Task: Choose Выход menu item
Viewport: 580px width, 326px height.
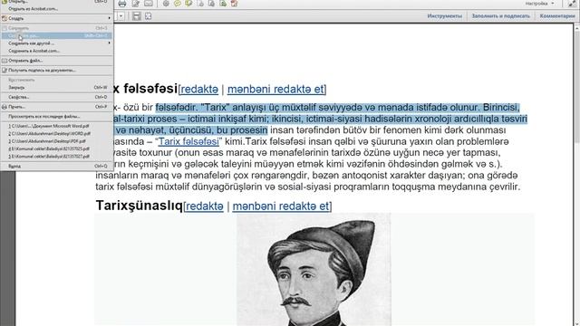Action: 56,166
